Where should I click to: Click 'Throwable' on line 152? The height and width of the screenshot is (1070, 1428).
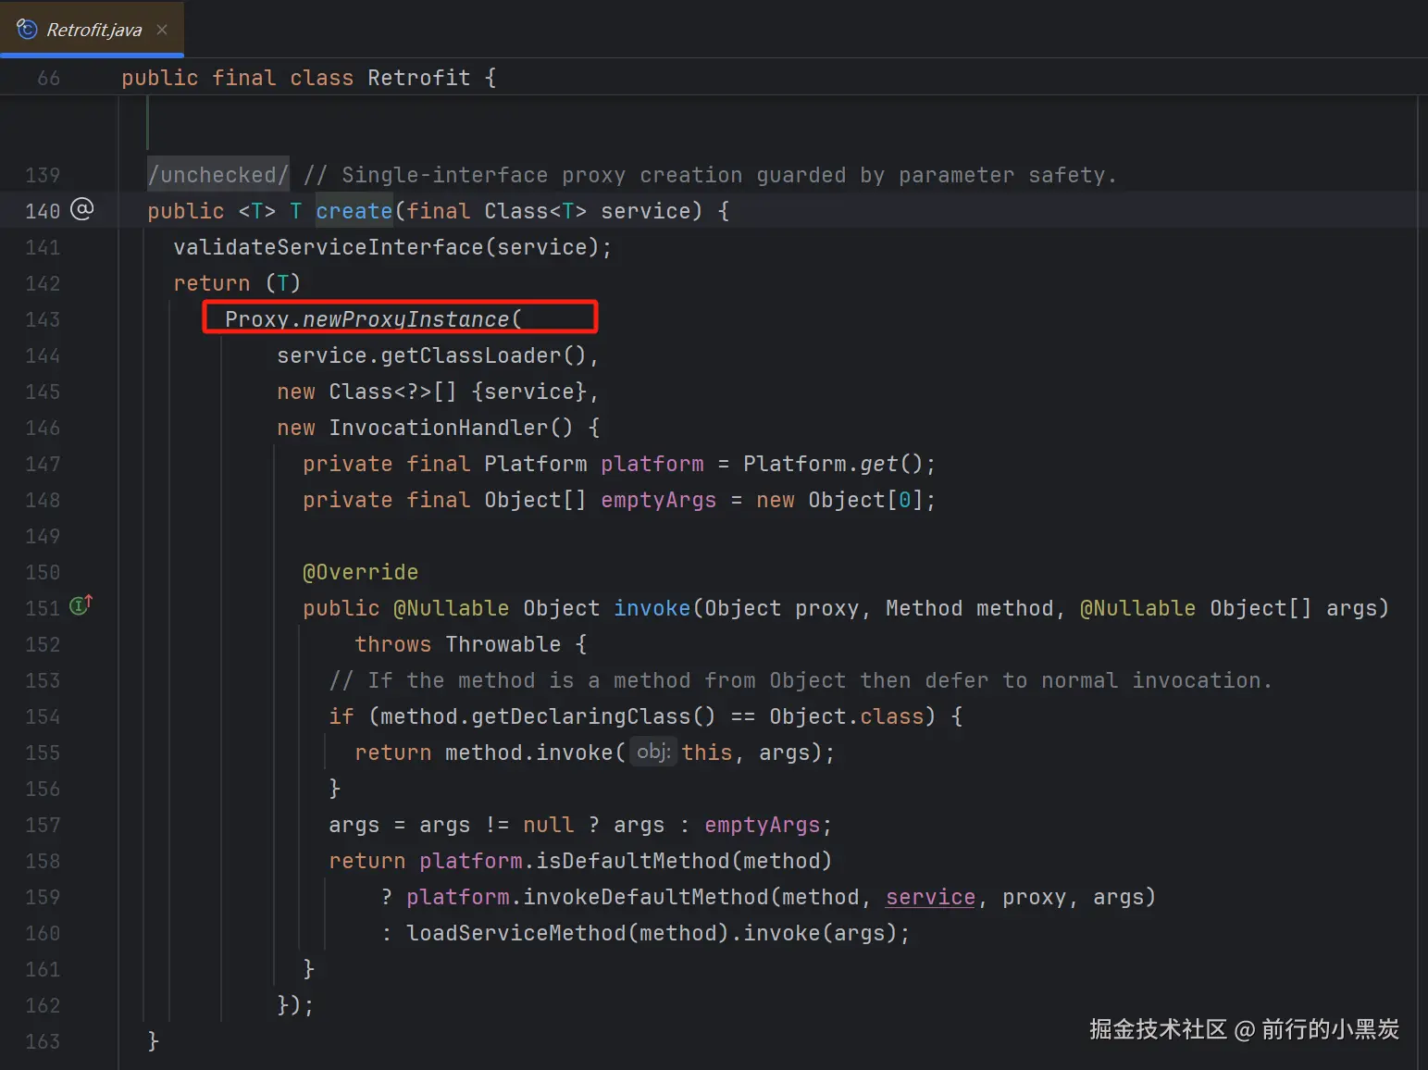point(503,644)
